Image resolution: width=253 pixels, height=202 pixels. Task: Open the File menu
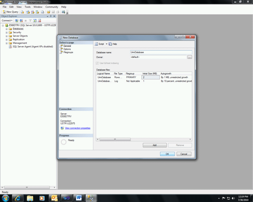coord(4,7)
